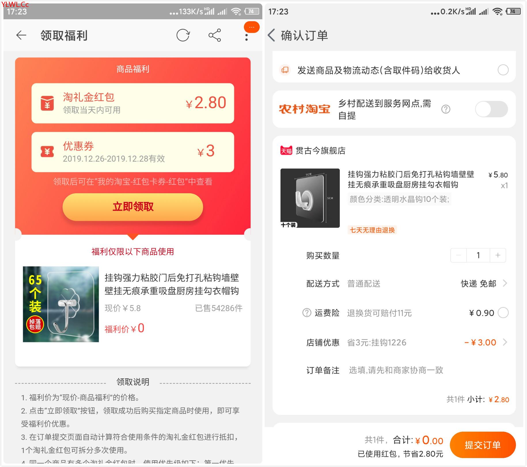Tap the 农村淘宝 logo
This screenshot has height=467, width=527.
click(305, 109)
